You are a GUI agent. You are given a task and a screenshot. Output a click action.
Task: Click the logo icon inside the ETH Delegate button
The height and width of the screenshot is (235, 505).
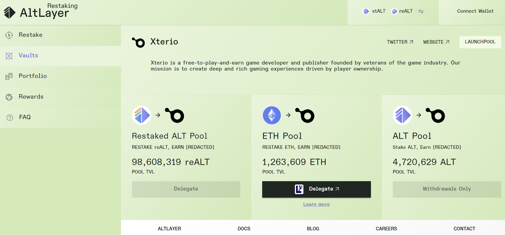pyautogui.click(x=299, y=189)
